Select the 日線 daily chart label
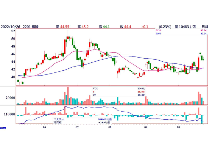This screenshot has height=156, width=208. [205, 27]
